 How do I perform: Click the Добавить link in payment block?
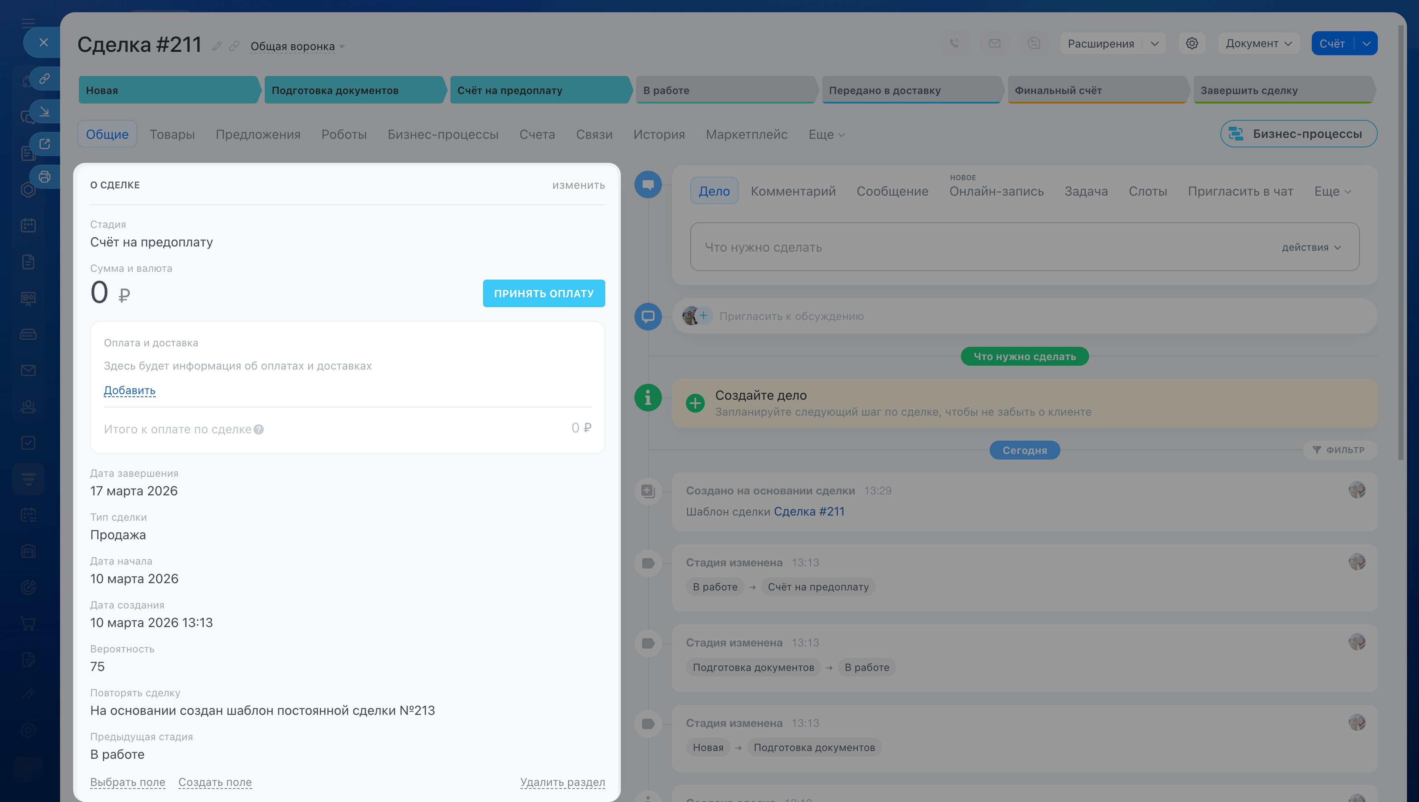pos(129,391)
